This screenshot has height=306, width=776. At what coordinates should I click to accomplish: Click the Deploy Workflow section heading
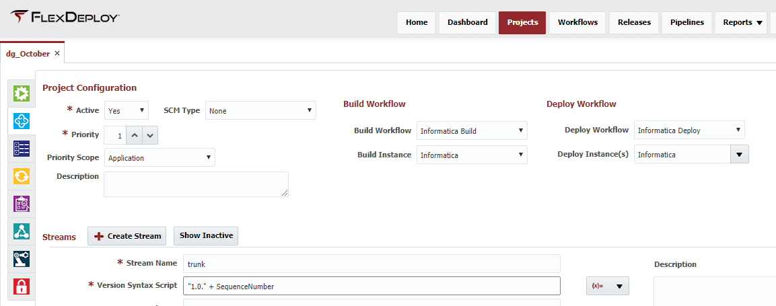click(x=581, y=104)
